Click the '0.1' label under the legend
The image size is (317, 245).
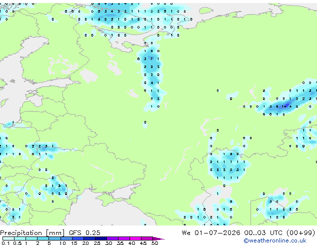(5, 243)
